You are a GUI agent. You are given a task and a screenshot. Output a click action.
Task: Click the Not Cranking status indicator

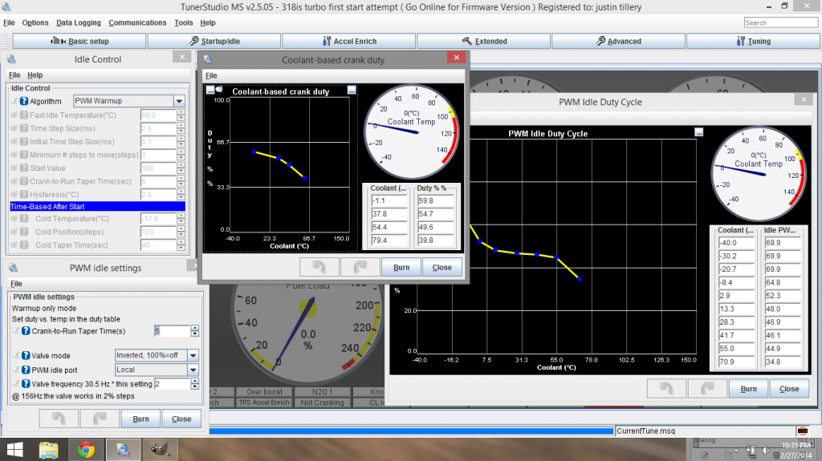[322, 402]
